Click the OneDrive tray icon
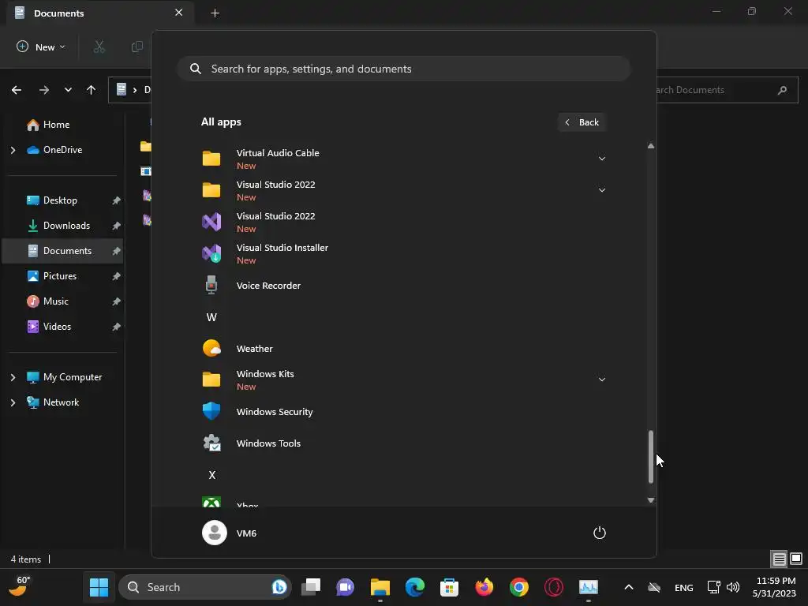Image resolution: width=808 pixels, height=606 pixels. (654, 587)
